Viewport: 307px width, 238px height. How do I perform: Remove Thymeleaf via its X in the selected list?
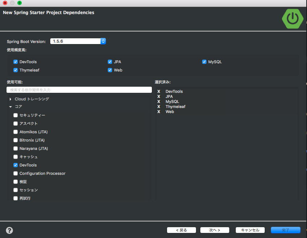click(x=159, y=107)
